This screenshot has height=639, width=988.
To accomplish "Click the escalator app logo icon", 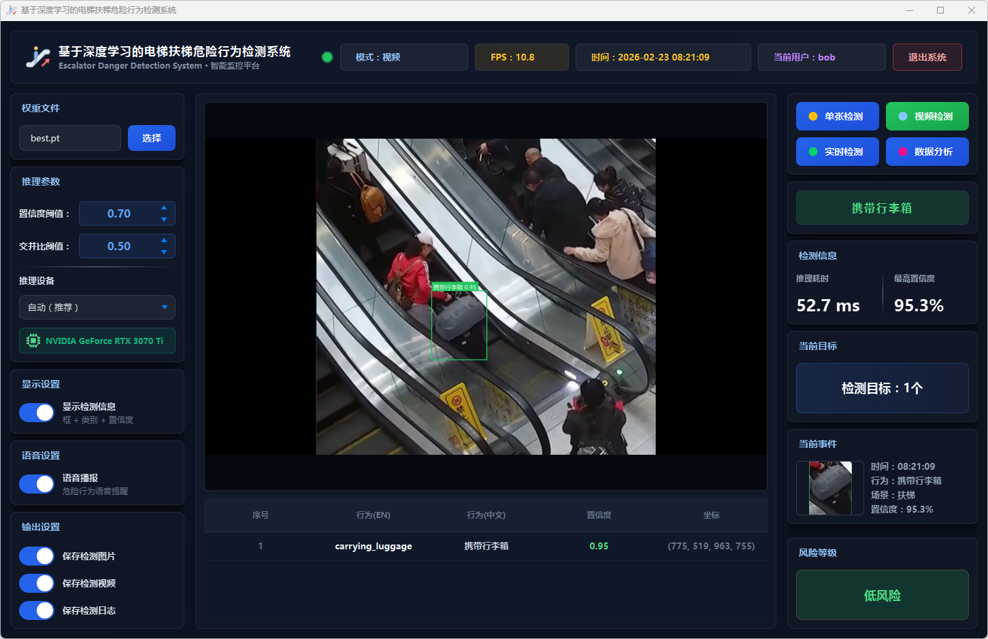I will coord(38,57).
